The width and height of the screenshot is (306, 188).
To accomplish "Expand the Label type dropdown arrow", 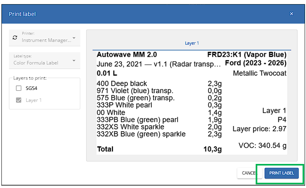I will click(74, 60).
